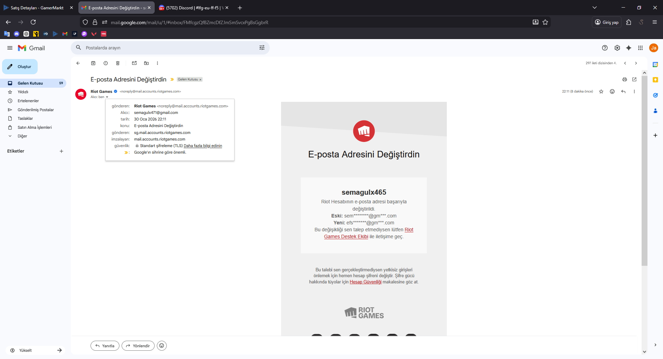Switch to Discord browser tab
Viewport: 663px width, 359px height.
click(194, 8)
